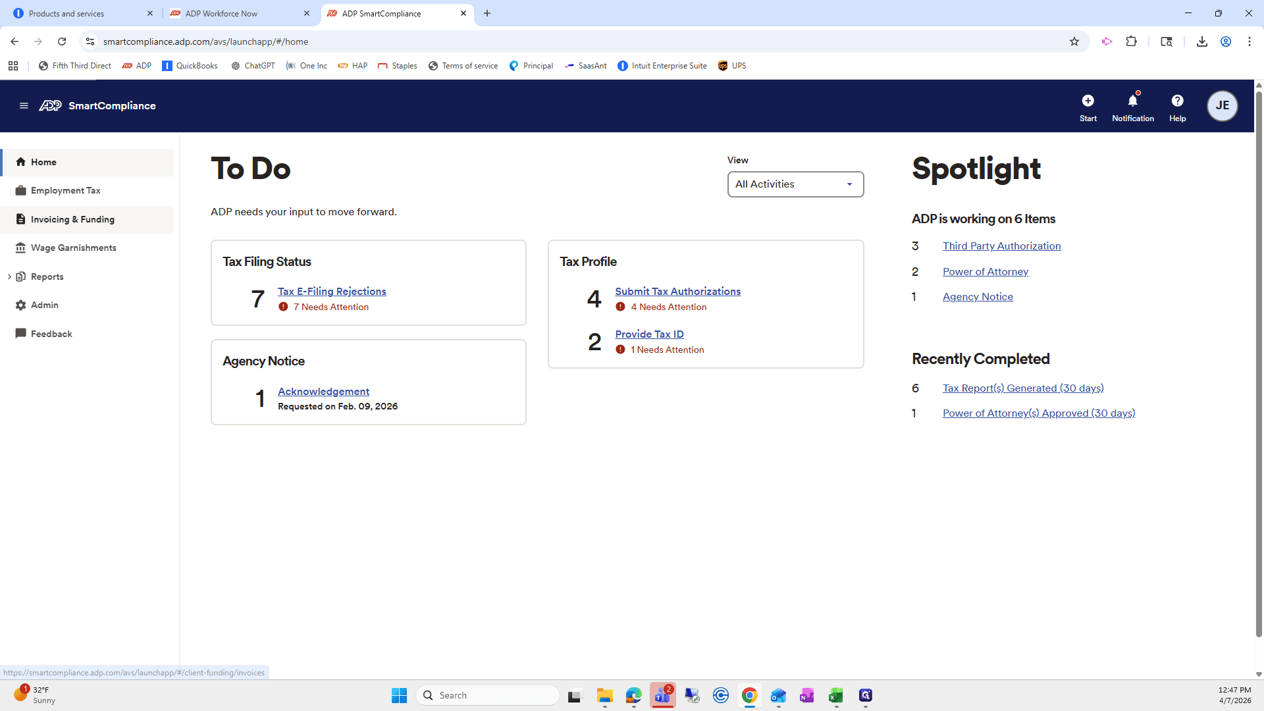Viewport: 1264px width, 711px height.
Task: Open Chrome profile icon
Action: click(x=1225, y=41)
